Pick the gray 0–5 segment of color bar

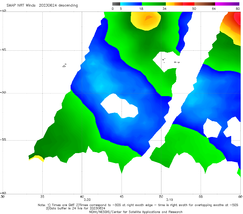pyautogui.click(x=116, y=4)
